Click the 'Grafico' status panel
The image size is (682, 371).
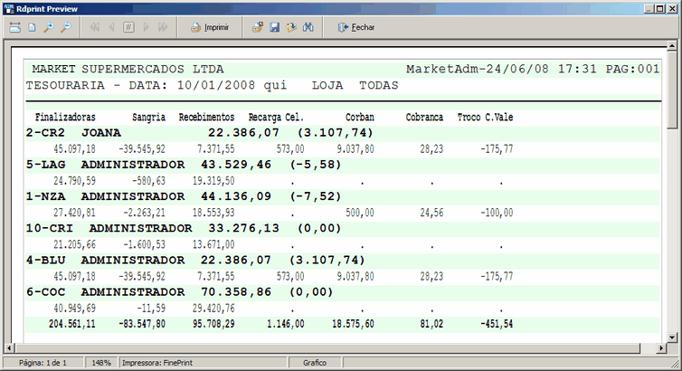tap(315, 363)
